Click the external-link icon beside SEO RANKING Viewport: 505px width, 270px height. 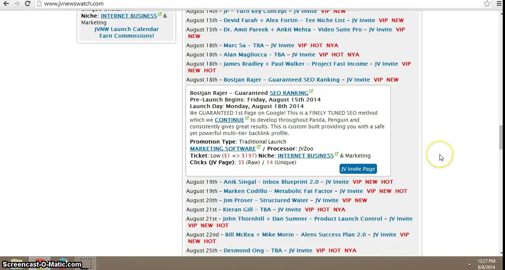pyautogui.click(x=311, y=91)
